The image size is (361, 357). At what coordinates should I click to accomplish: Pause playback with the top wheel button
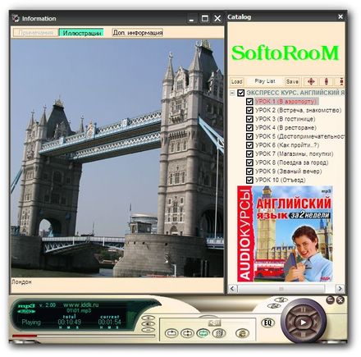[x=304, y=309]
